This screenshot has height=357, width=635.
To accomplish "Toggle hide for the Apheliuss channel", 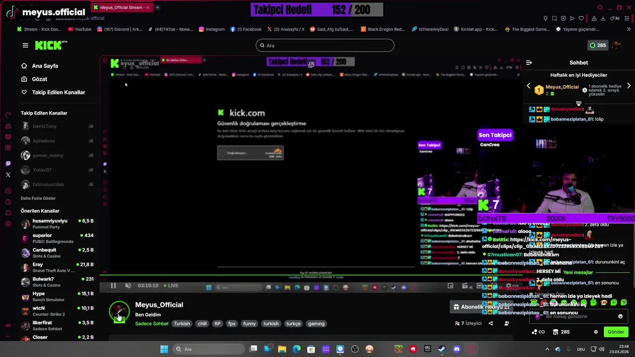I will point(91,141).
